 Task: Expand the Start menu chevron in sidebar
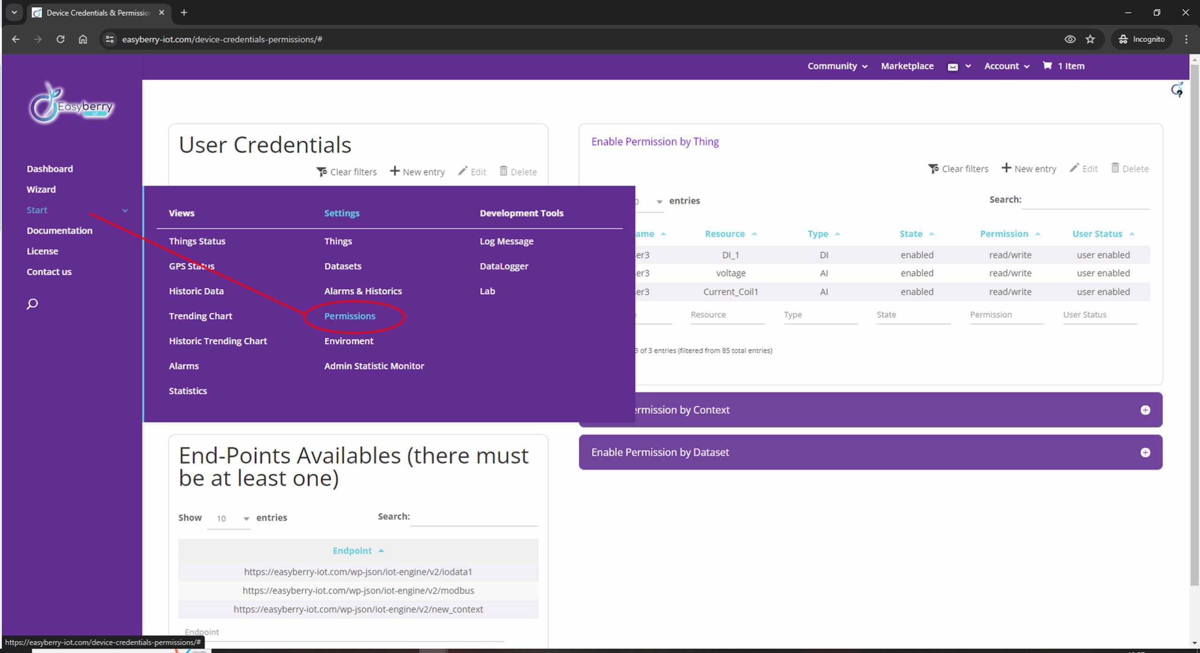click(125, 211)
